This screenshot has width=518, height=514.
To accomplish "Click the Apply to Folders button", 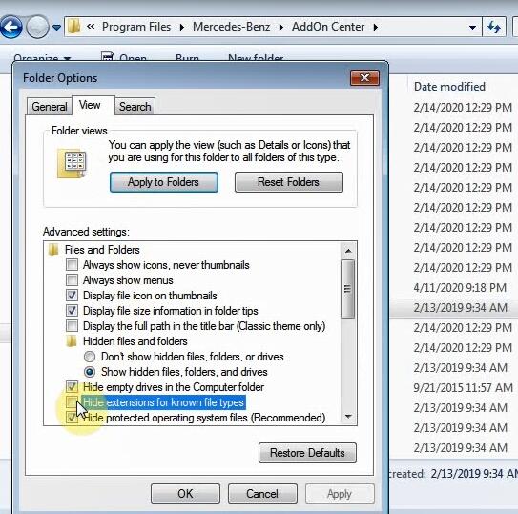I will pyautogui.click(x=164, y=182).
